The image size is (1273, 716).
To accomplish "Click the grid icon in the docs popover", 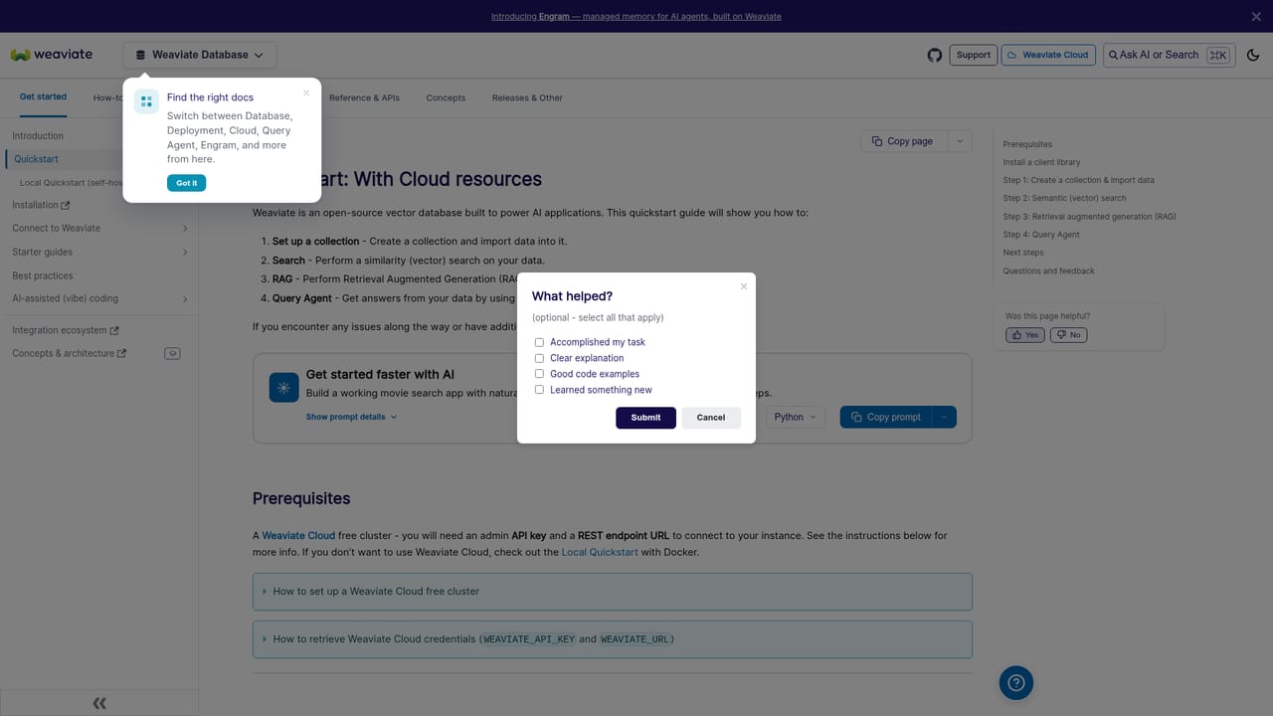I will coord(146,101).
